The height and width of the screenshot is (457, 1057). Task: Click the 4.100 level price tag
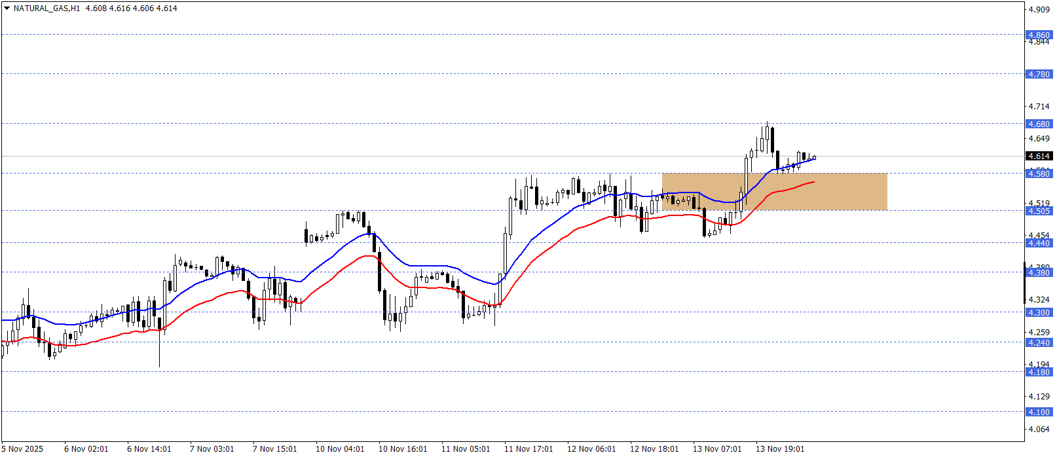coord(1039,412)
